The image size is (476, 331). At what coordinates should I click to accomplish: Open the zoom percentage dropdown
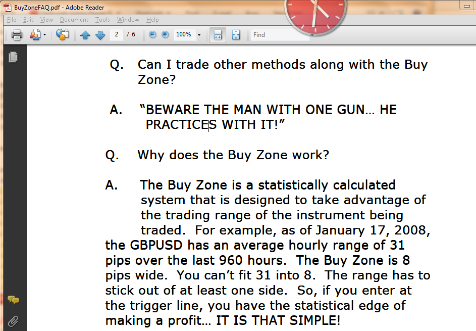point(199,35)
